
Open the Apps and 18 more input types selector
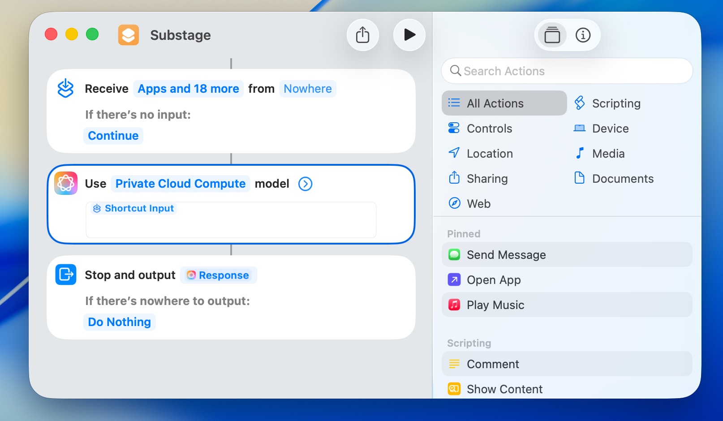tap(188, 89)
